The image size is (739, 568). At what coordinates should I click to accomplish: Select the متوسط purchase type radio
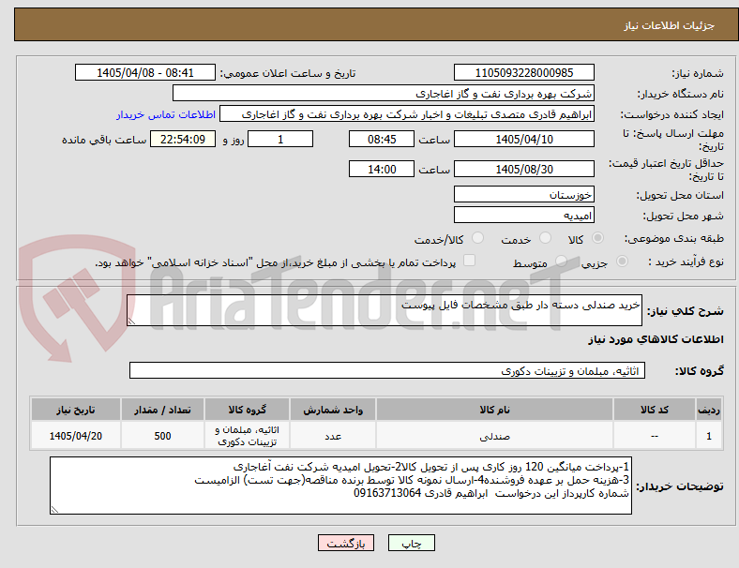561,261
